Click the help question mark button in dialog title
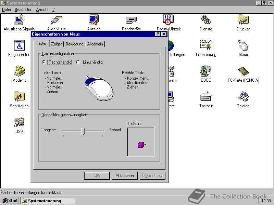The image size is (274, 205). 158,34
